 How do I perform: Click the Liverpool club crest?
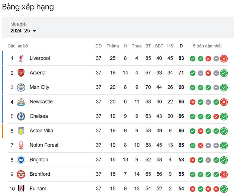pos(21,58)
